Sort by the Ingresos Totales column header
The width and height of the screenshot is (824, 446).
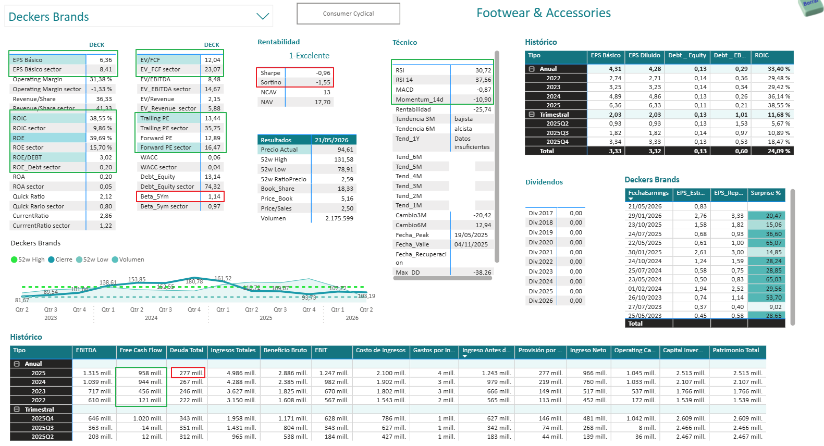point(233,351)
